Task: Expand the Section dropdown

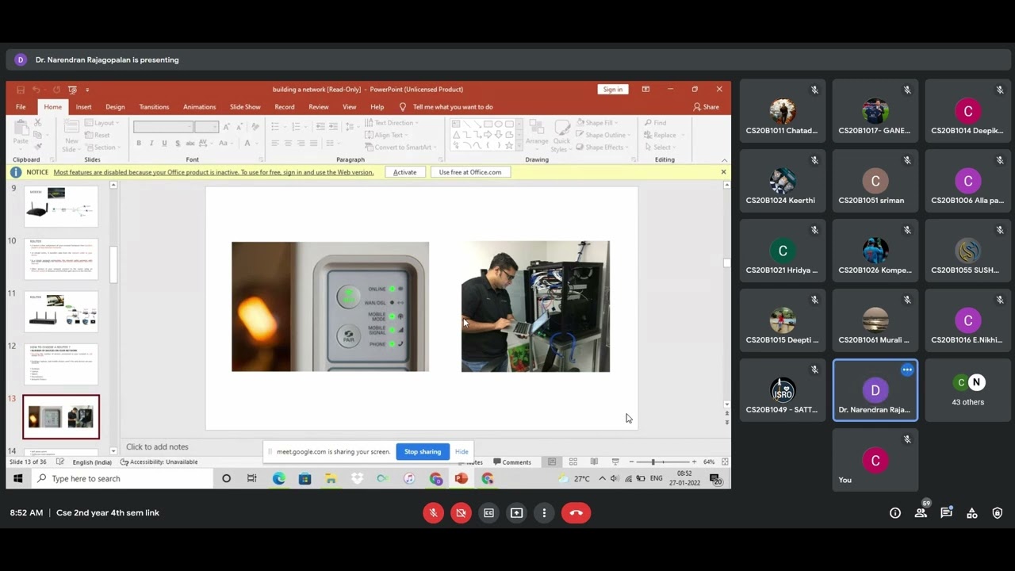Action: click(104, 148)
